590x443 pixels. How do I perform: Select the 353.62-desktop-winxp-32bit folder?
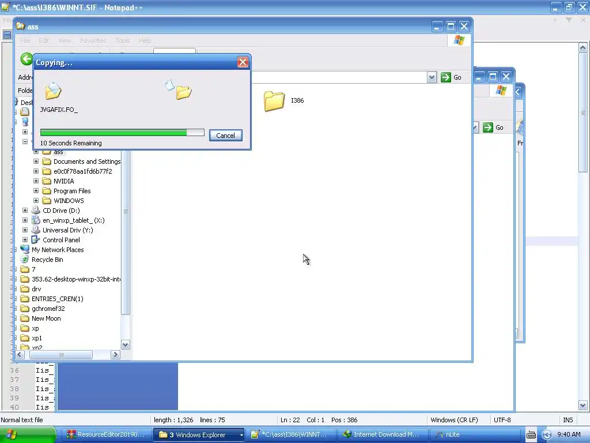click(76, 279)
